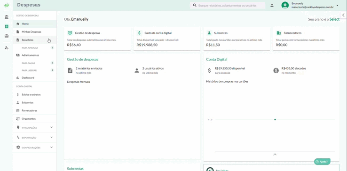Image resolution: width=347 pixels, height=171 pixels.
Task: Open Subcontas sidebar menu item
Action: click(x=35, y=102)
